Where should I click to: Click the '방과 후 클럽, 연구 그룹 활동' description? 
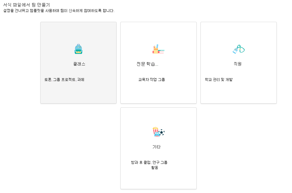[x=149, y=165]
